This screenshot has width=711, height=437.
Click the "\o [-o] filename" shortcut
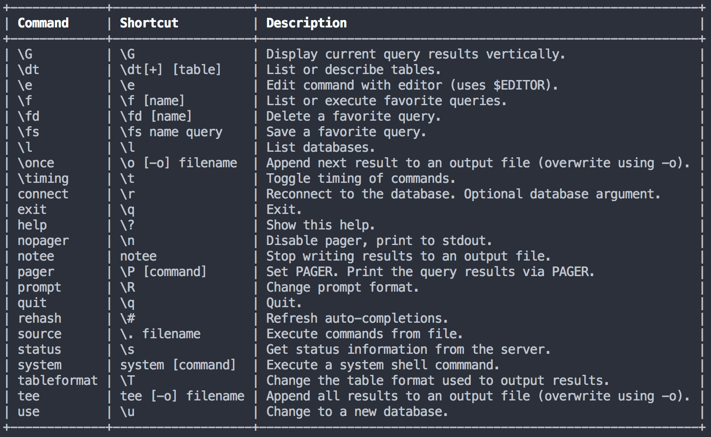pos(178,163)
